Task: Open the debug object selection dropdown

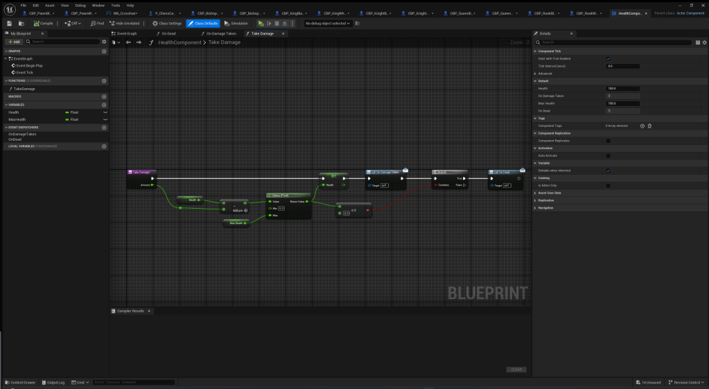Action: coord(329,24)
